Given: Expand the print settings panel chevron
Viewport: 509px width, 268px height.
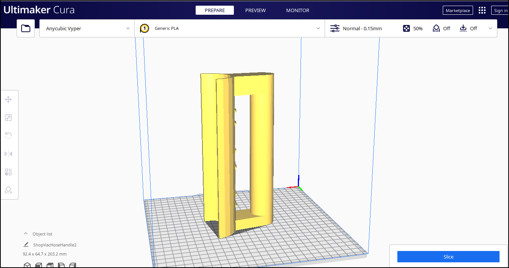Looking at the screenshot, I should coord(490,28).
